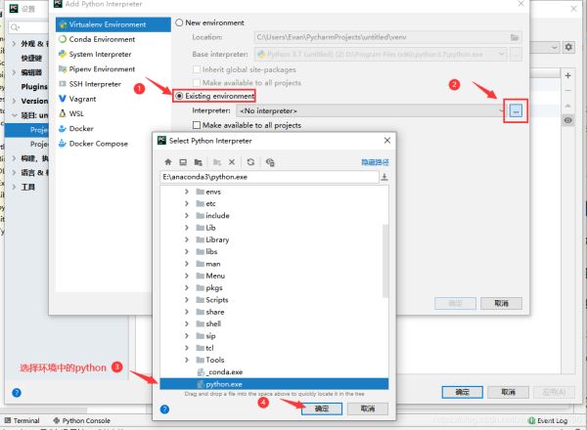Open help in Select Python Interpreter dialog
This screenshot has width=587, height=430.
tap(164, 409)
